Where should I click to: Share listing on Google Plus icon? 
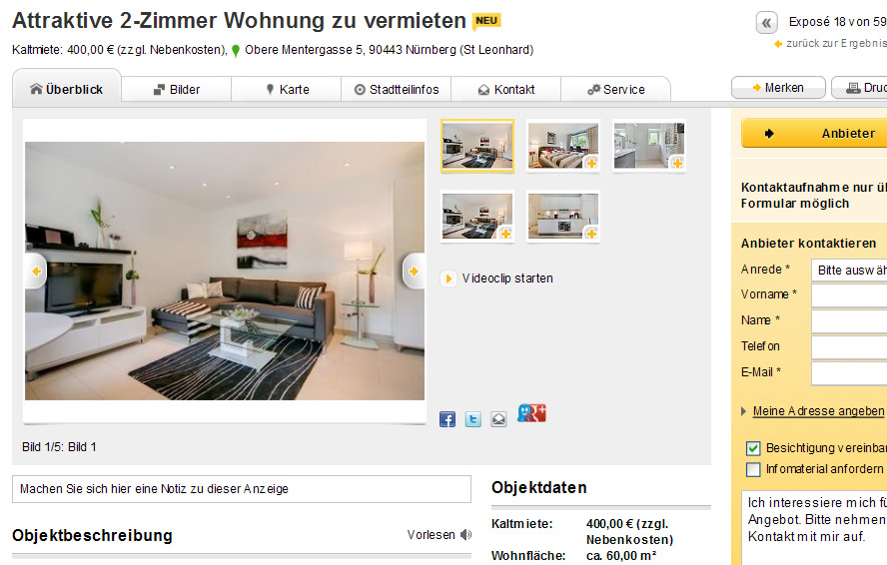coord(531,413)
